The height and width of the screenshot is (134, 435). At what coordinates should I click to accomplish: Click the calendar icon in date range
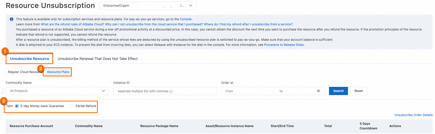(318, 91)
